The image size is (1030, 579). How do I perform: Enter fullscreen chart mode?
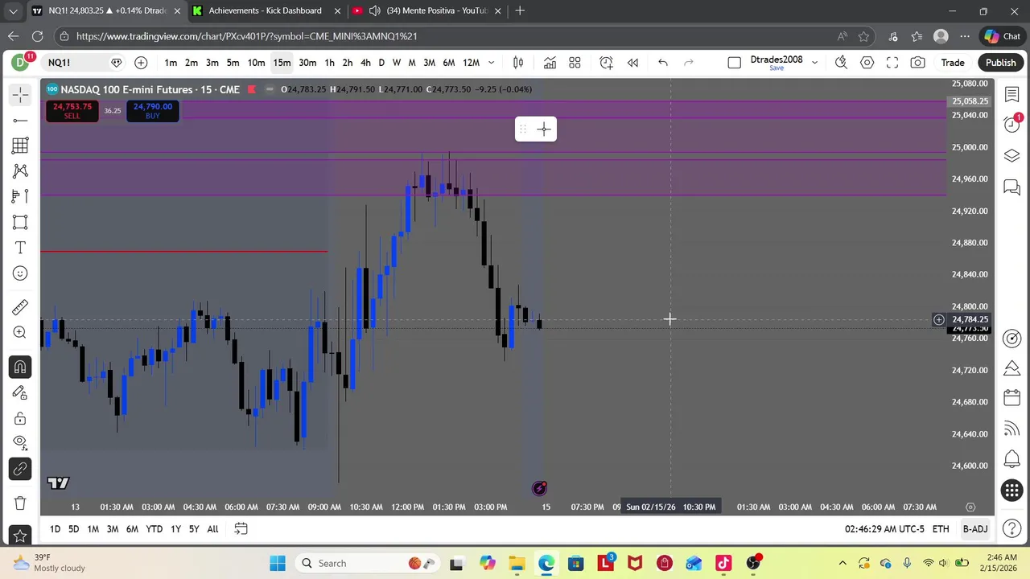(x=892, y=63)
